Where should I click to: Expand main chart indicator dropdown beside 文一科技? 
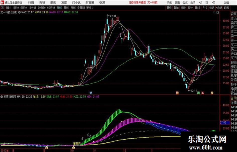(x=20, y=12)
